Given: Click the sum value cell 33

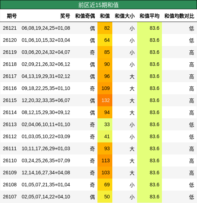Looking at the screenshot, I should 105,124.
